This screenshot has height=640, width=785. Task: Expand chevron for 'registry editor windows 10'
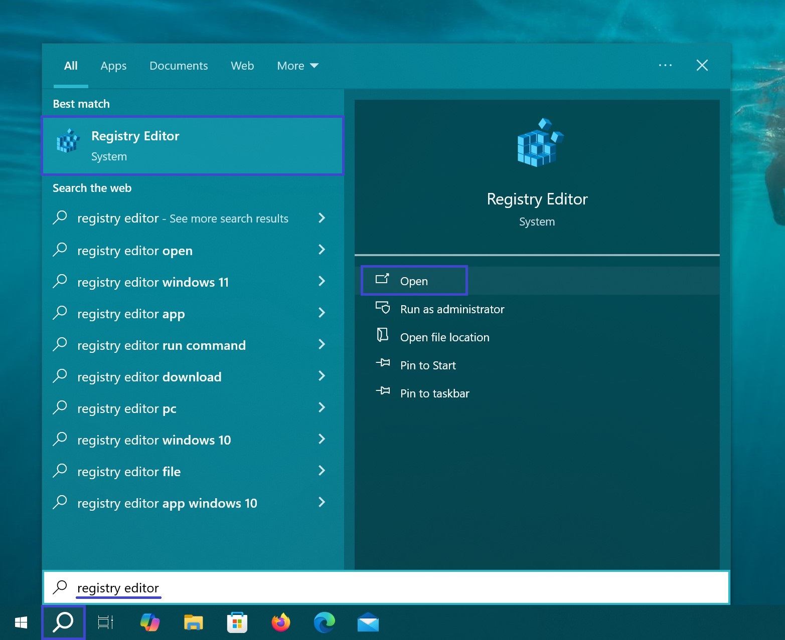(x=322, y=439)
